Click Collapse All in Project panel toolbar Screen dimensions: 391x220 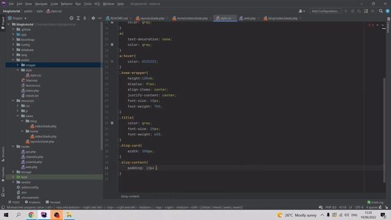point(85,18)
